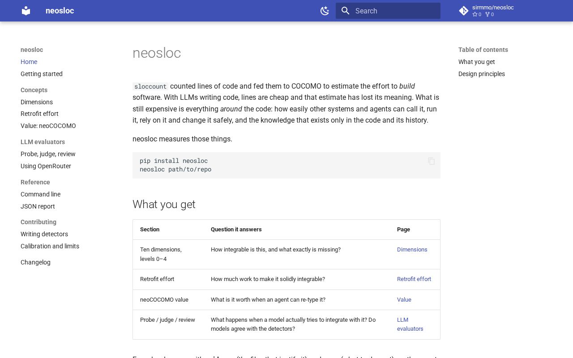Open the Command line reference
Screen dimensions: 573x358
click(40, 194)
